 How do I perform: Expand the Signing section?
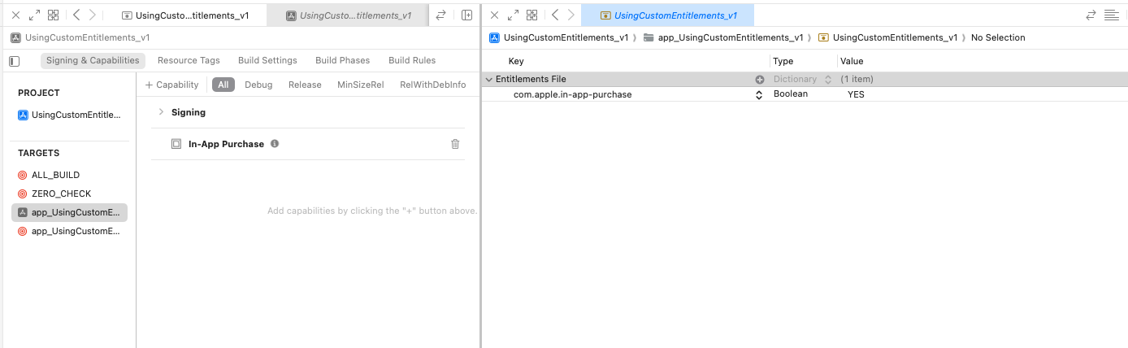coord(161,112)
